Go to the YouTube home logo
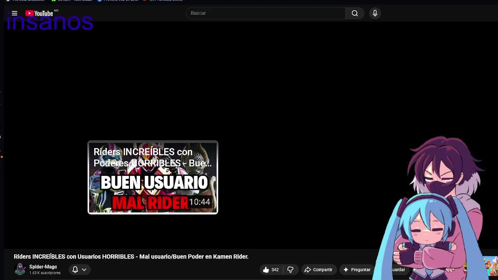This screenshot has width=498, height=280. click(39, 13)
